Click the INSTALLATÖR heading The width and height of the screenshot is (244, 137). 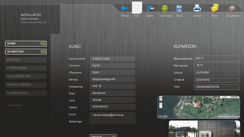click(31, 15)
